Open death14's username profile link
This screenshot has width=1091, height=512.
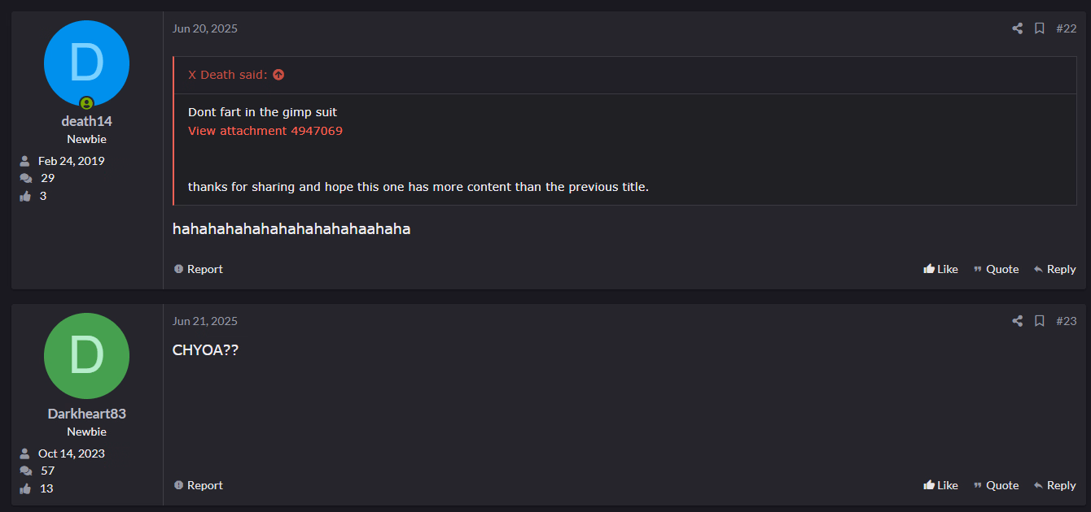pos(86,121)
